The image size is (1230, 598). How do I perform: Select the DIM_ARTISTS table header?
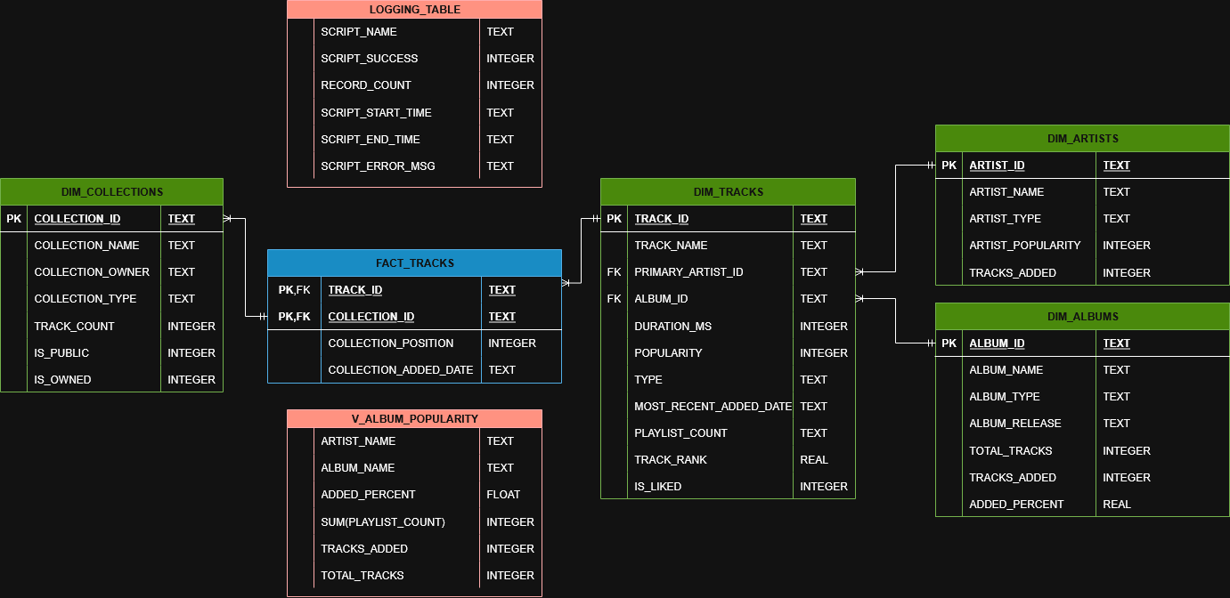pos(1082,138)
